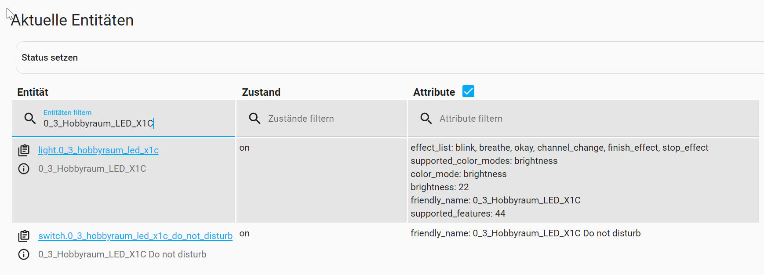Copy the light.0_3_hobbyraum_led_x1c entity ID
The image size is (764, 275).
24,150
